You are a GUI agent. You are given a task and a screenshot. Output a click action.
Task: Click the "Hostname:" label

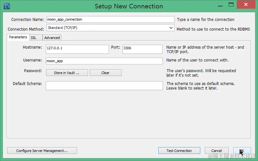click(32, 47)
